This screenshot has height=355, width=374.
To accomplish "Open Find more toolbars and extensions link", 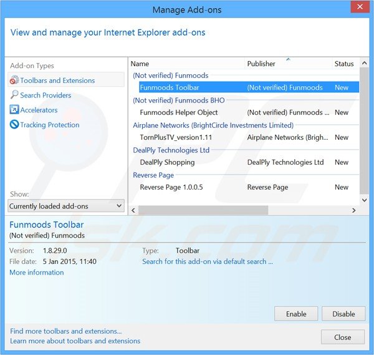I will coord(66,331).
